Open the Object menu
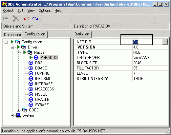The height and width of the screenshot is (135, 171). point(8,10)
